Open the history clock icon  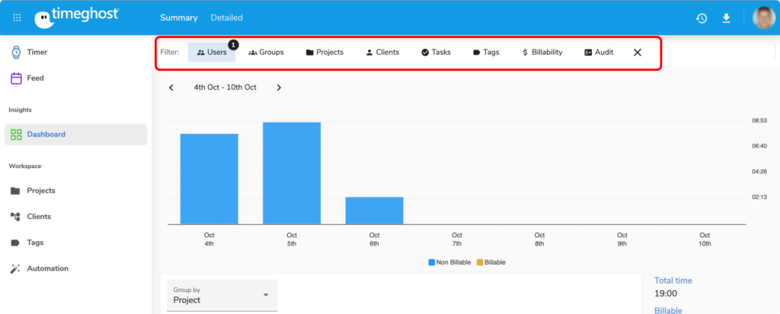(702, 18)
